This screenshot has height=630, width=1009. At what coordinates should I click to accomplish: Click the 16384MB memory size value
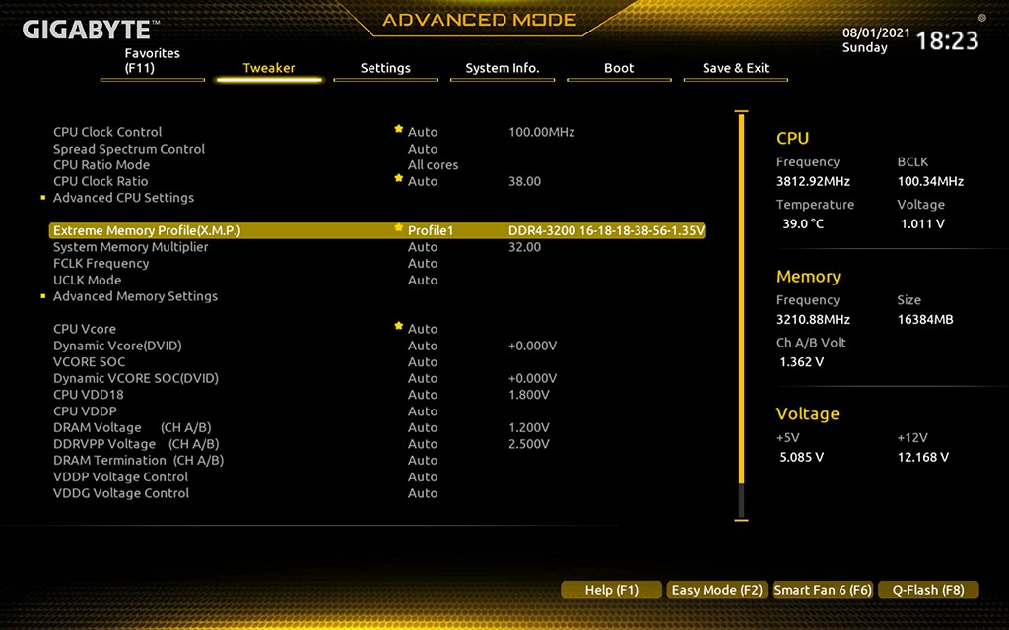click(x=925, y=320)
